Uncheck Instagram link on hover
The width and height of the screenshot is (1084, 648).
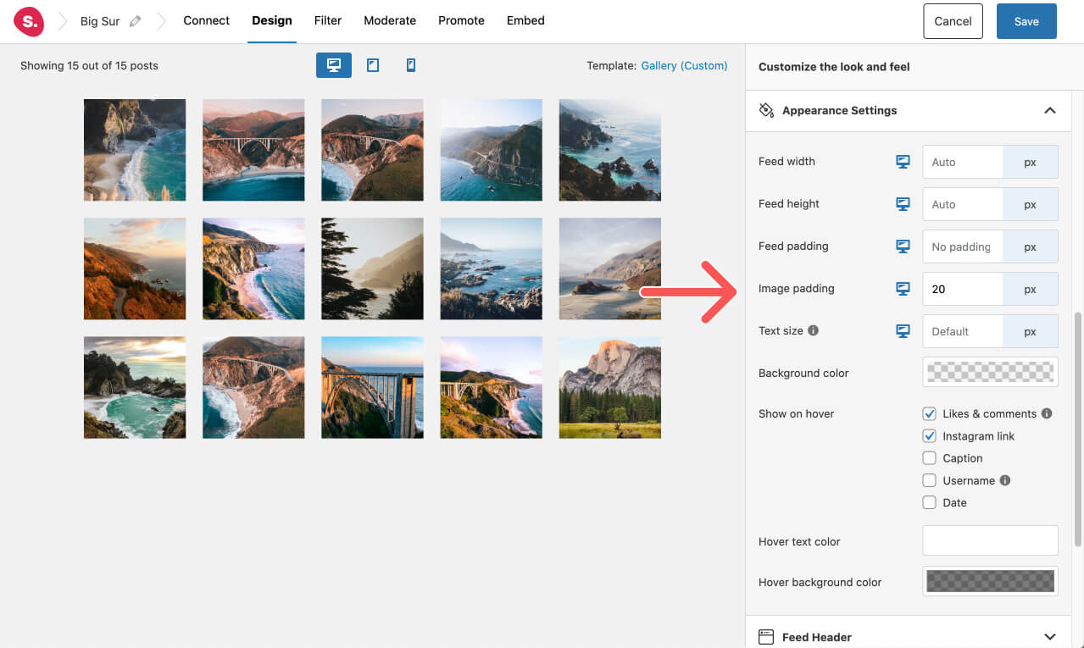[930, 436]
